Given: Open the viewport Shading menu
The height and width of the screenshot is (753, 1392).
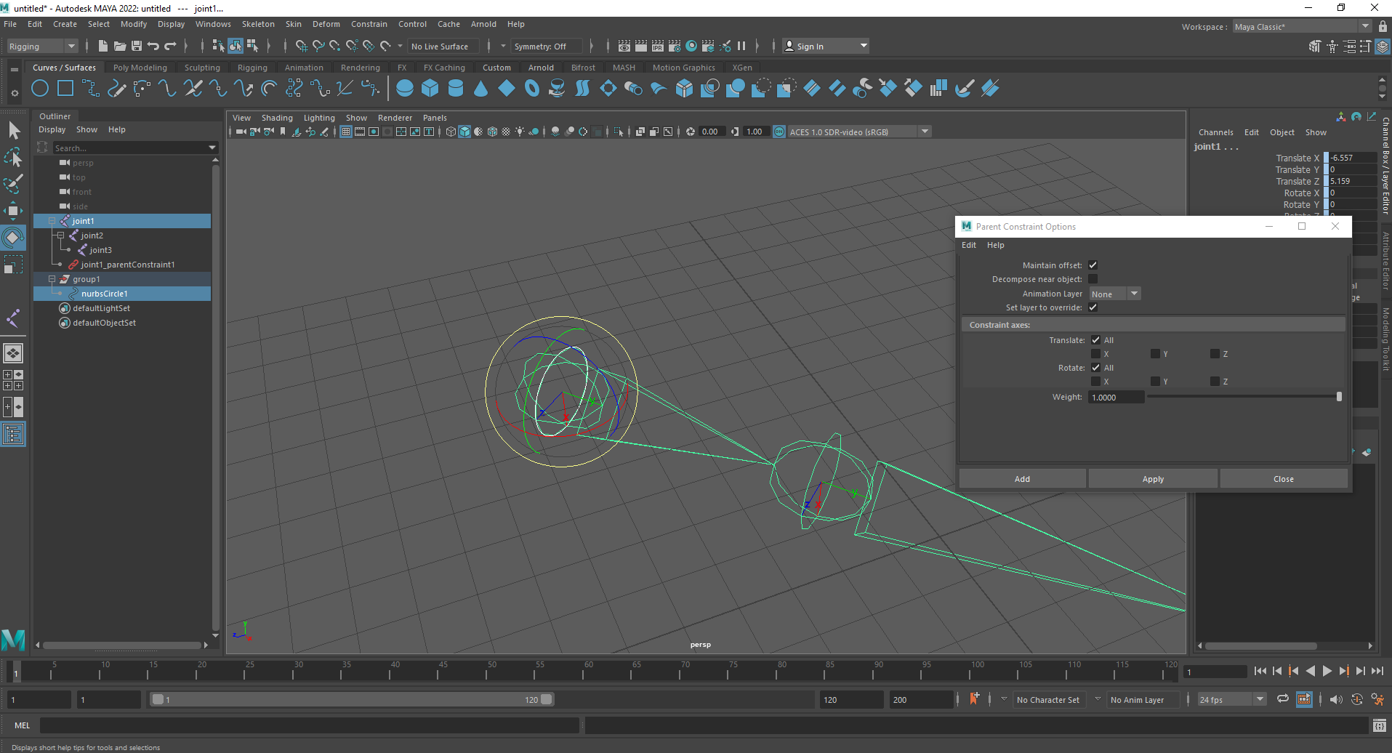Looking at the screenshot, I should pos(277,118).
